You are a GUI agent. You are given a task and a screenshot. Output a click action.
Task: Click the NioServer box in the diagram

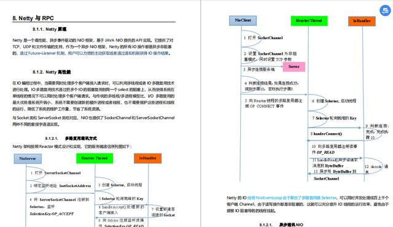28,159
